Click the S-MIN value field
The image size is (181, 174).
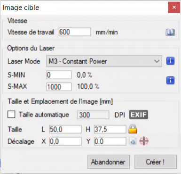pyautogui.click(x=59, y=75)
